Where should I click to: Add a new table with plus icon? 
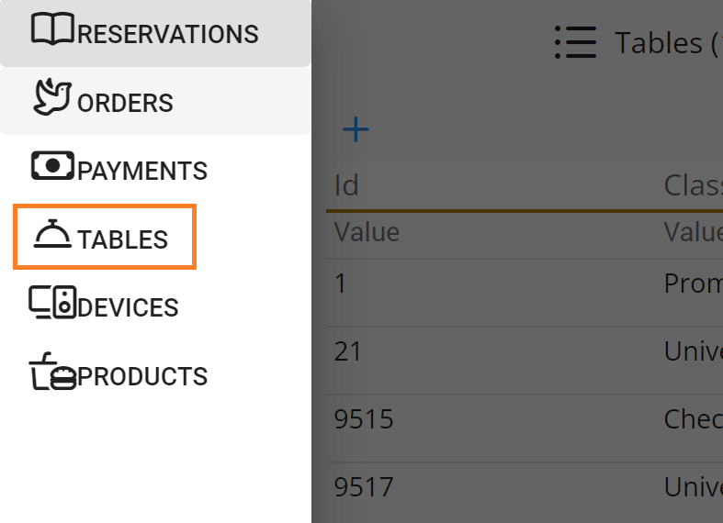(x=356, y=129)
